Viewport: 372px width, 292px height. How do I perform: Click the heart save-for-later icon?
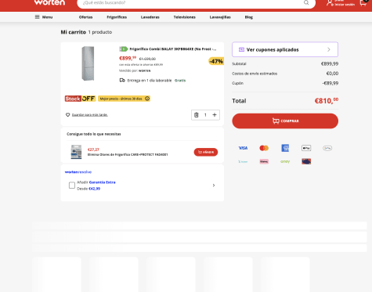tap(68, 115)
